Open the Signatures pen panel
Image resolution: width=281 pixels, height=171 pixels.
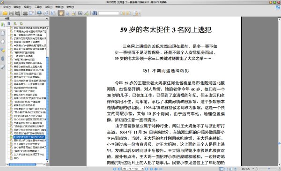tap(3, 67)
